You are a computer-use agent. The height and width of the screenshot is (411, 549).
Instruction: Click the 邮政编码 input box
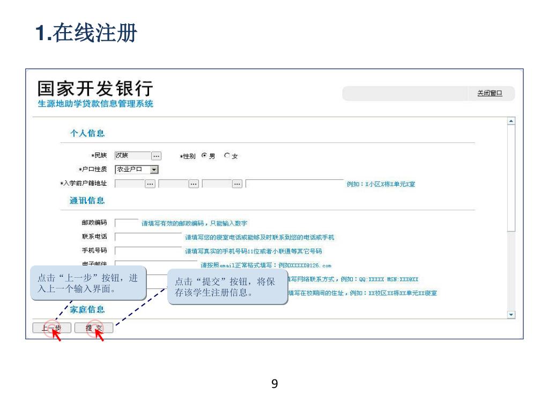(x=127, y=223)
